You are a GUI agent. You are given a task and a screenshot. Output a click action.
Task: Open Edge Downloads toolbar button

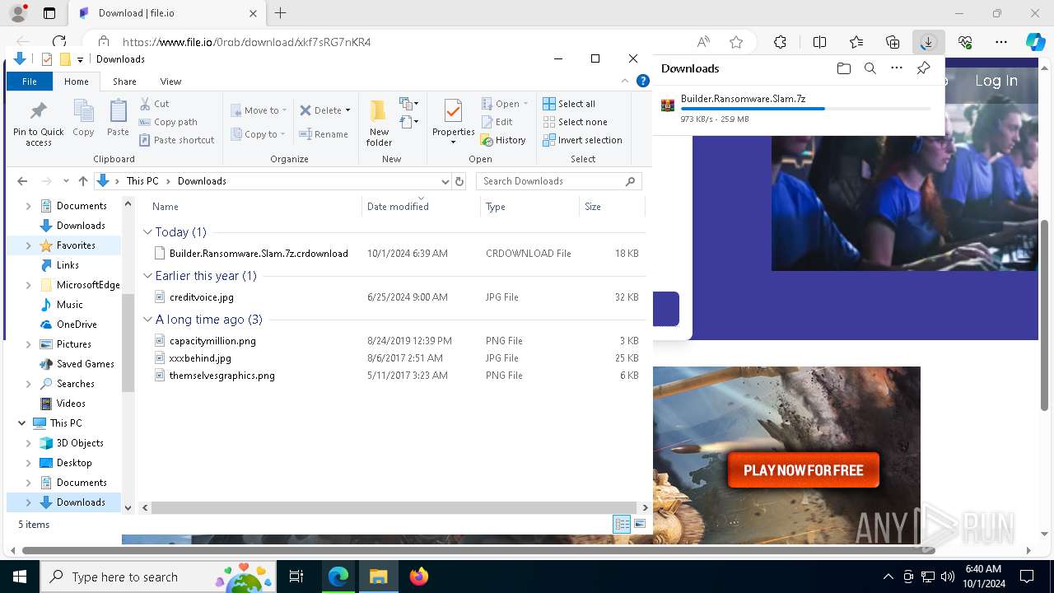click(x=927, y=42)
